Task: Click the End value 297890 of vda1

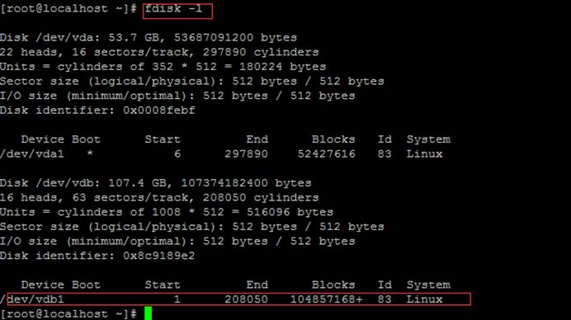Action: 246,154
